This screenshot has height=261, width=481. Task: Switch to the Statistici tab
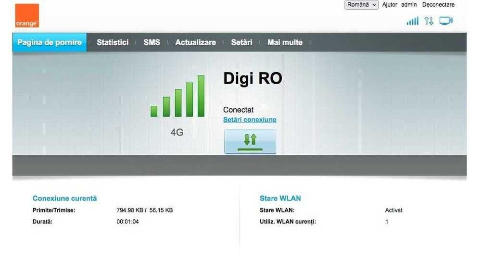point(113,42)
